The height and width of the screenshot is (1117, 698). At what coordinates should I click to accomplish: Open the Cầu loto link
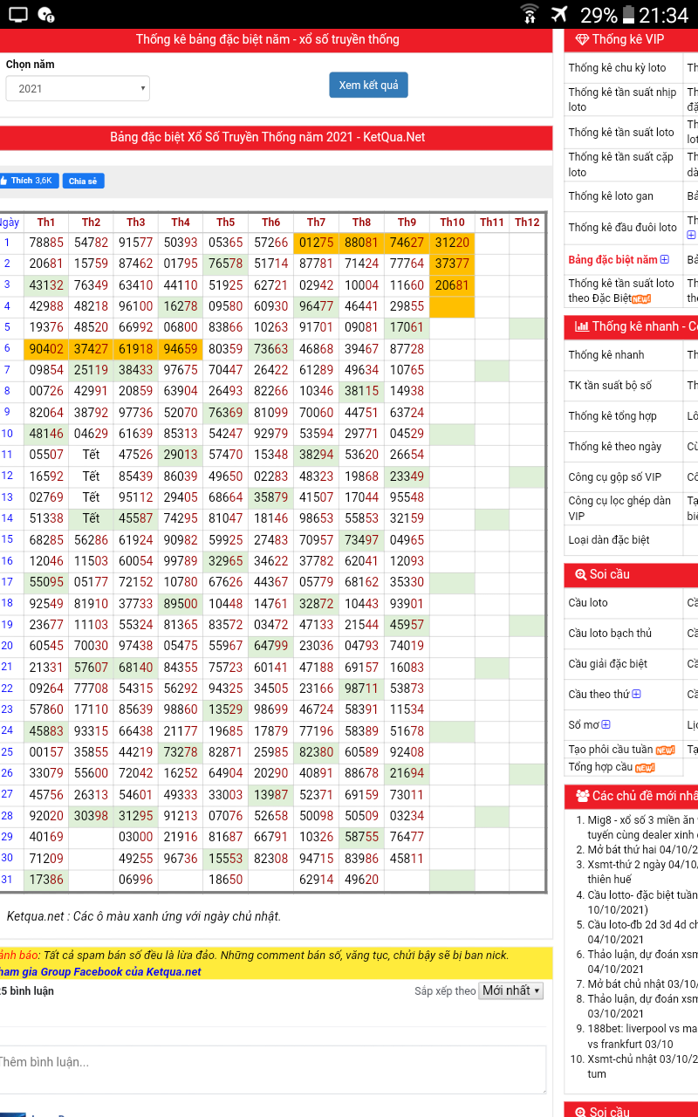click(x=588, y=603)
